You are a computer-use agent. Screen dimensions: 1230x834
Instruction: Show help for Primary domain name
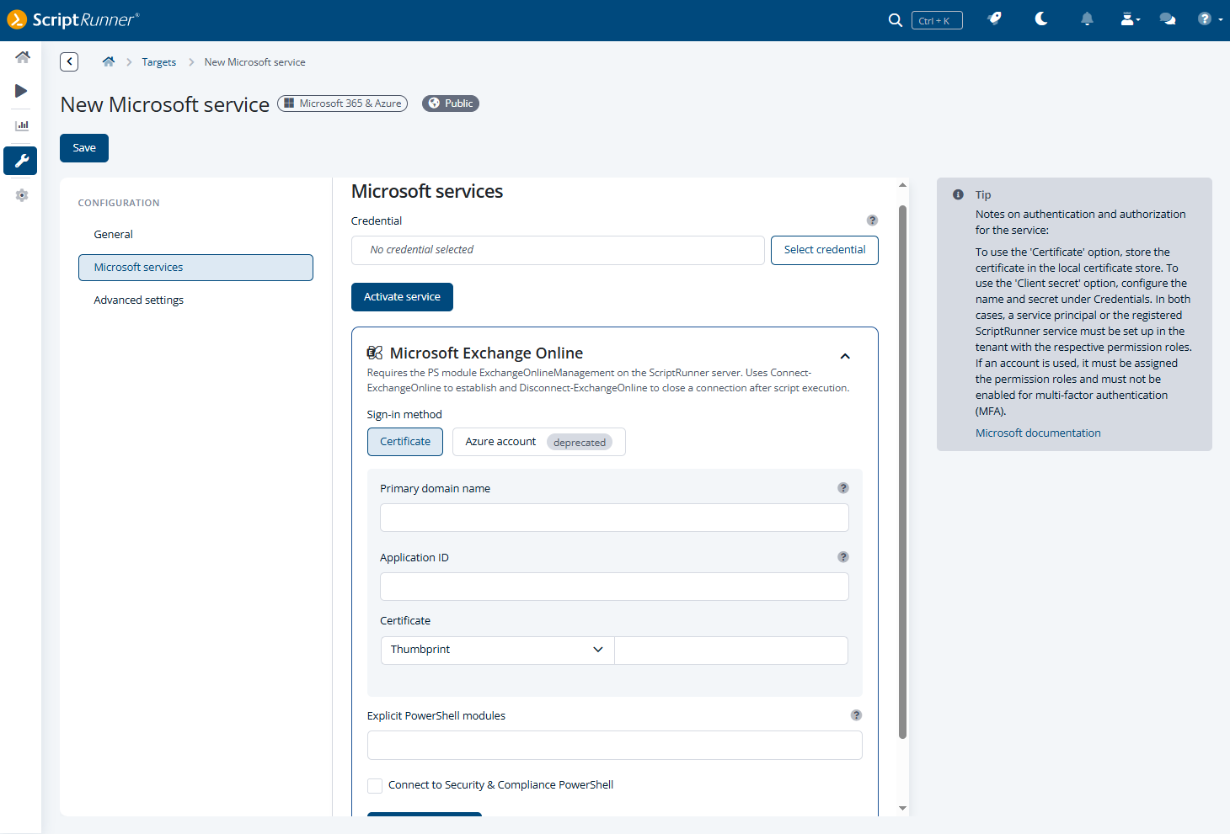pos(843,488)
